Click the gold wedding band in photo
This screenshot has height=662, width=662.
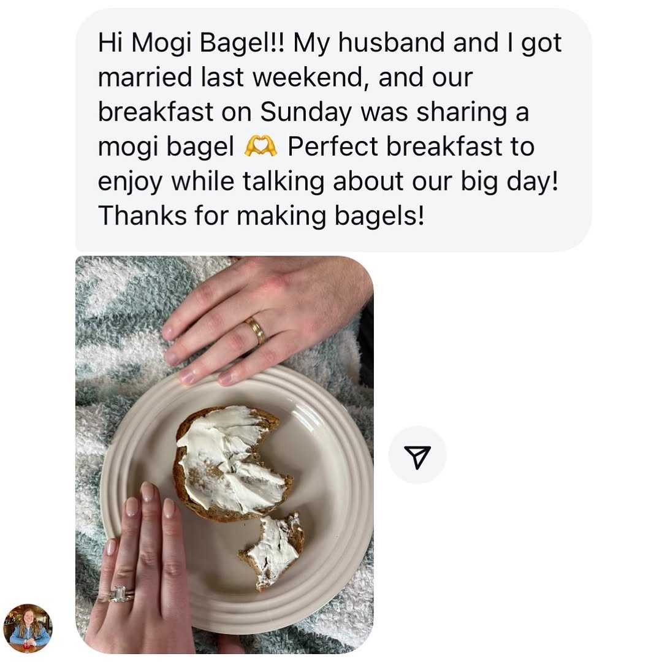coord(256,330)
